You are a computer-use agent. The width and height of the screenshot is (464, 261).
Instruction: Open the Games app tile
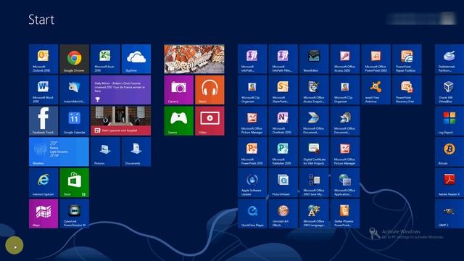[x=179, y=121]
